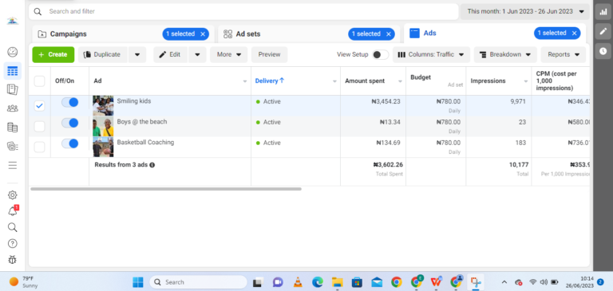Switch to the Ad sets tab
The width and height of the screenshot is (613, 291).
(248, 34)
